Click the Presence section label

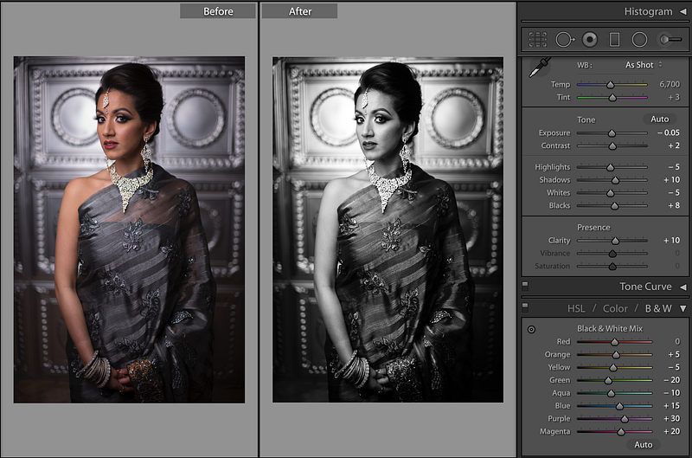pyautogui.click(x=593, y=228)
